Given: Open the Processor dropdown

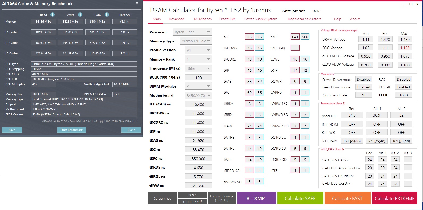Looking at the screenshot, I should [193, 32].
